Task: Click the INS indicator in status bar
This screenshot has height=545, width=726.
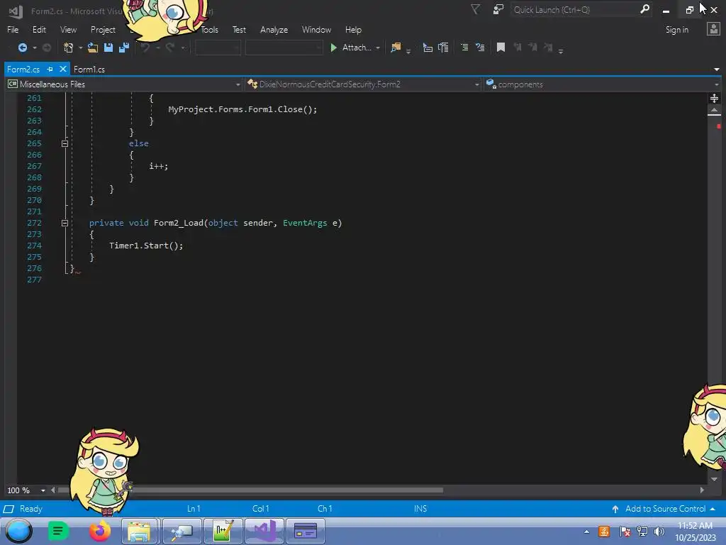Action: pos(420,509)
